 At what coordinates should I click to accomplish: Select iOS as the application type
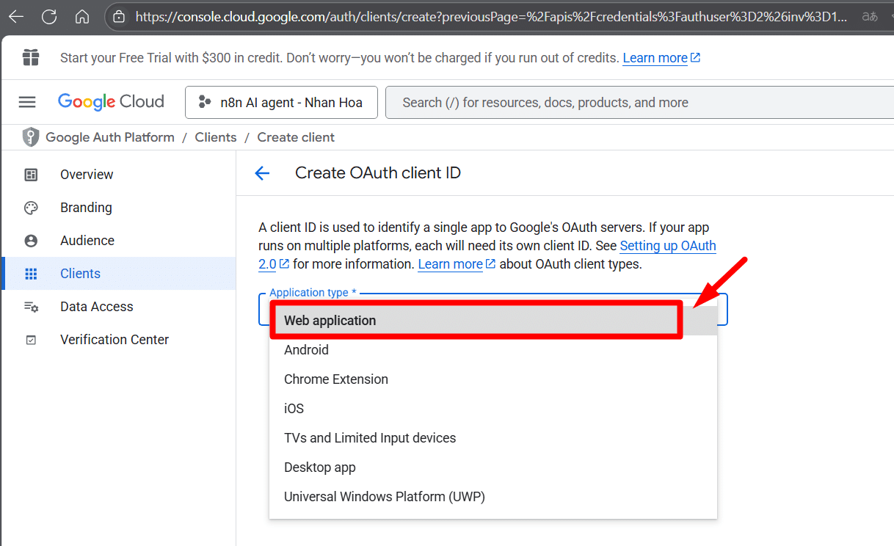click(493, 409)
